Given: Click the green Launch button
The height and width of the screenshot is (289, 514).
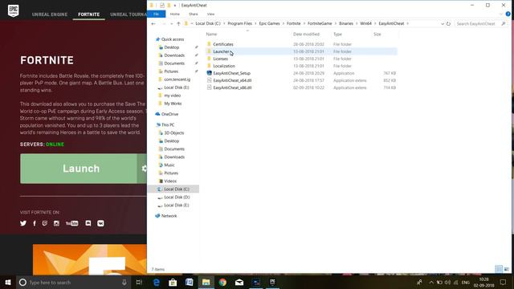Looking at the screenshot, I should point(79,169).
